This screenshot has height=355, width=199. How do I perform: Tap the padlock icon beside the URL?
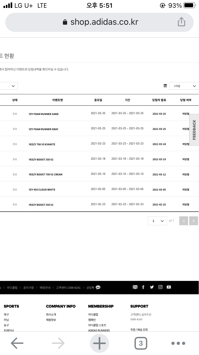click(65, 22)
